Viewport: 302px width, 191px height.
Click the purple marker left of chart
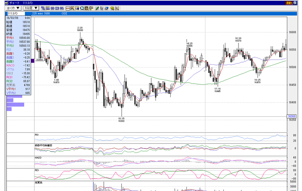[x=32, y=60]
